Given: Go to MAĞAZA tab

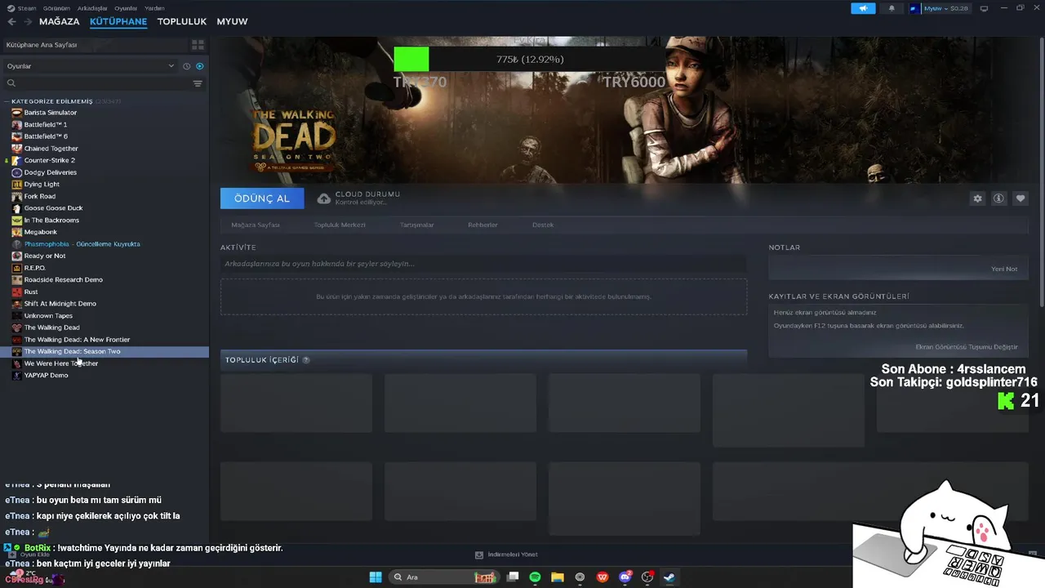Looking at the screenshot, I should 60,21.
